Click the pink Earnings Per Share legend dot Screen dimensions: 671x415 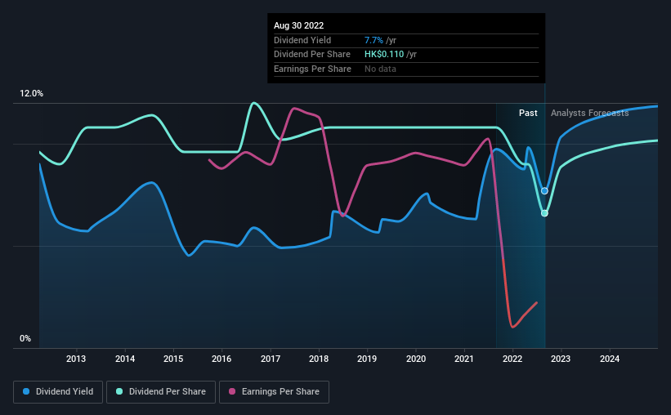point(232,391)
